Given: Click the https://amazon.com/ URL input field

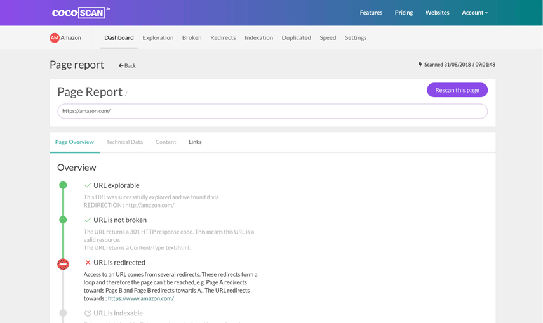Looking at the screenshot, I should pyautogui.click(x=272, y=111).
